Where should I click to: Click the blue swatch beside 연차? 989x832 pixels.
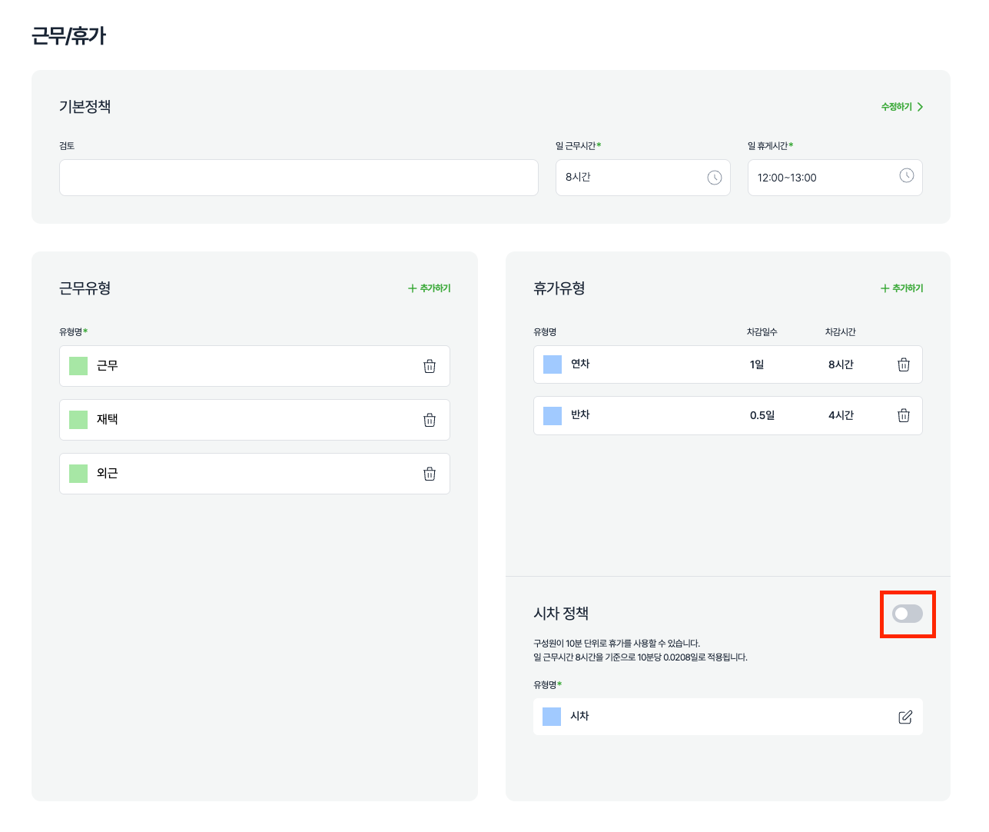pos(553,364)
